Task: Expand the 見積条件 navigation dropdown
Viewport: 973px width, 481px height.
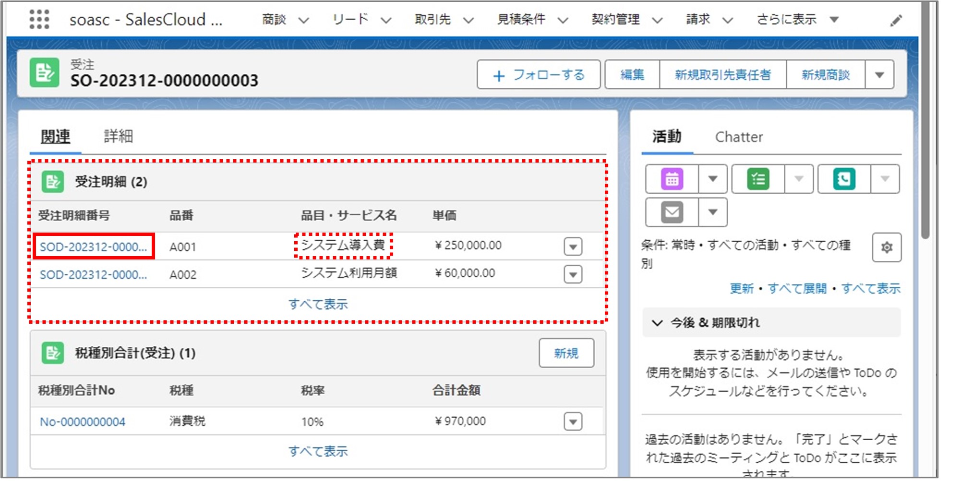Action: (x=563, y=20)
